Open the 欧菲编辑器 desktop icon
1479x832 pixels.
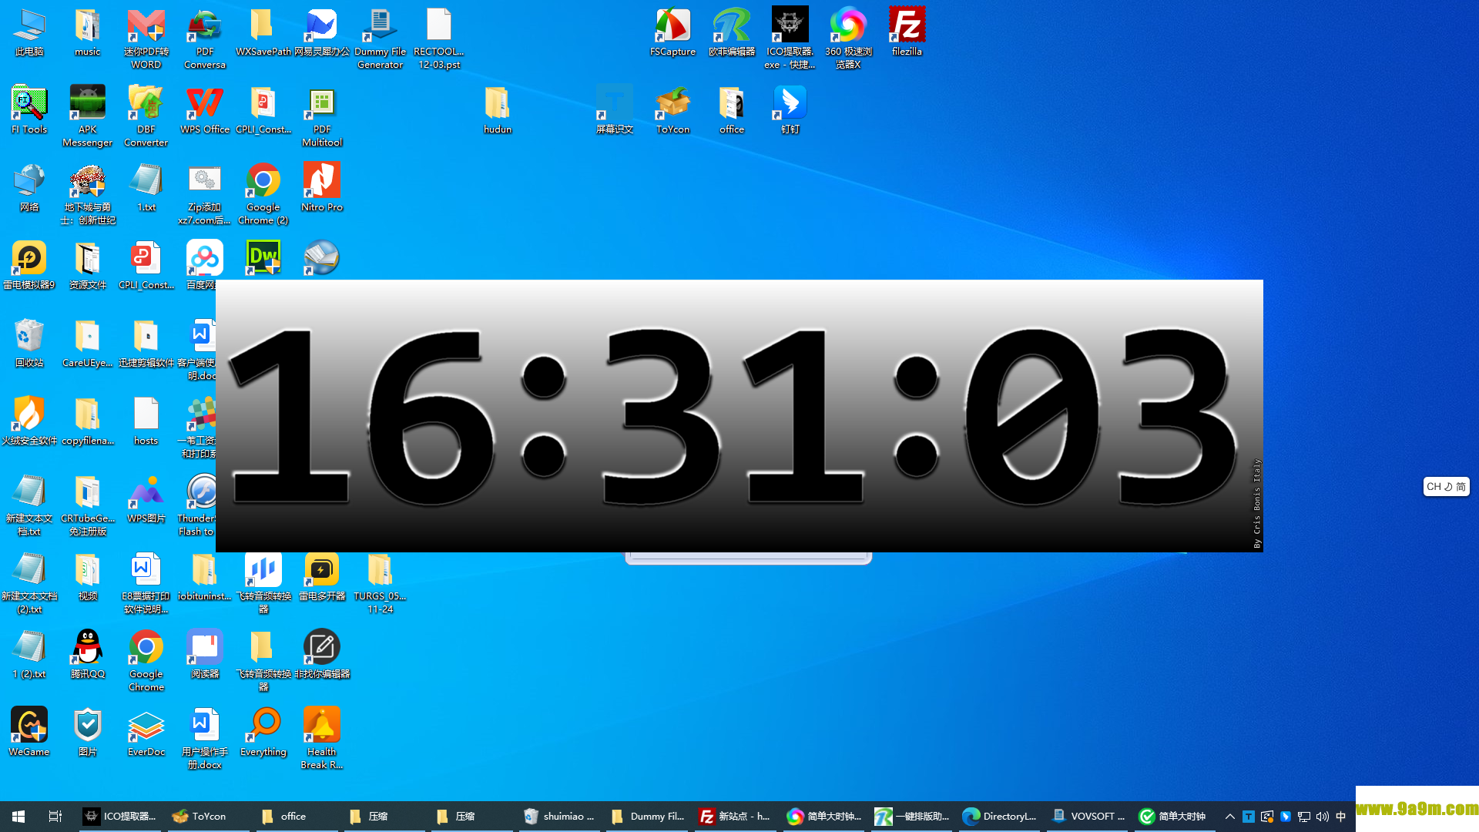pyautogui.click(x=731, y=32)
